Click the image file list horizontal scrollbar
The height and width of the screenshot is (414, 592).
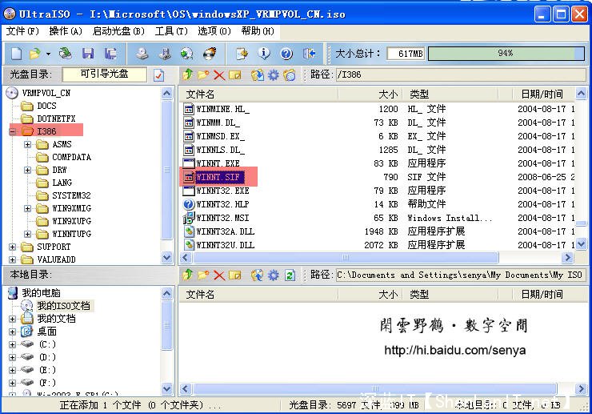point(346,258)
